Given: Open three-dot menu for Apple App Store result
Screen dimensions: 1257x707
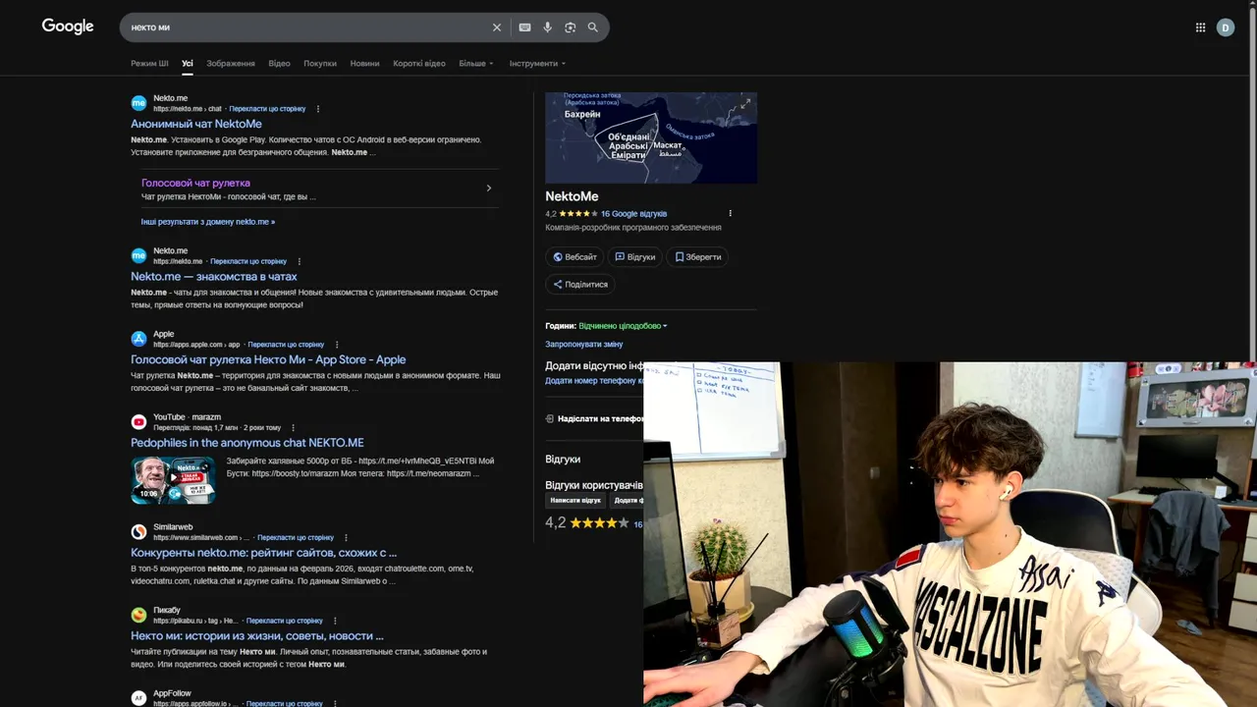Looking at the screenshot, I should (x=336, y=345).
